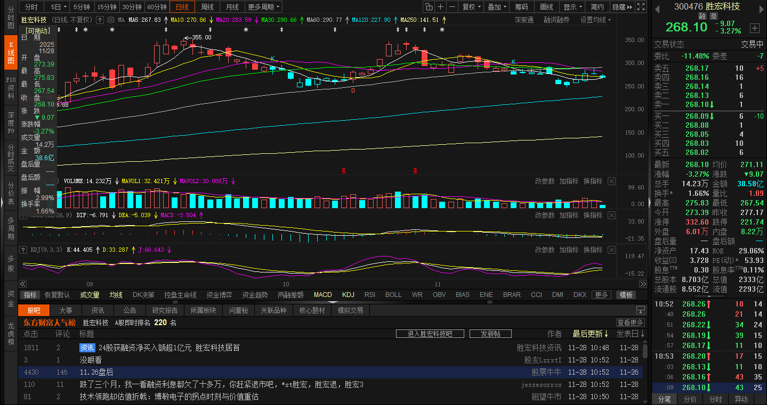Toggle fullscreen chart icon
This screenshot has width=767, height=405.
tap(641, 7)
